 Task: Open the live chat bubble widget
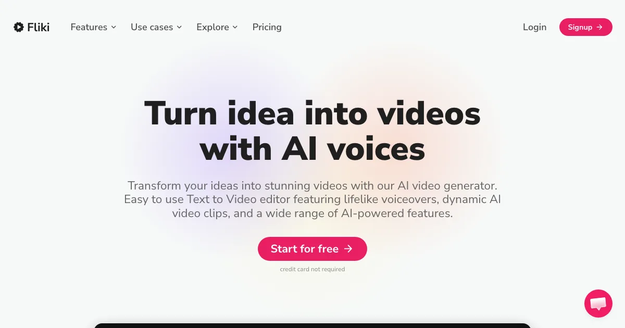click(598, 304)
